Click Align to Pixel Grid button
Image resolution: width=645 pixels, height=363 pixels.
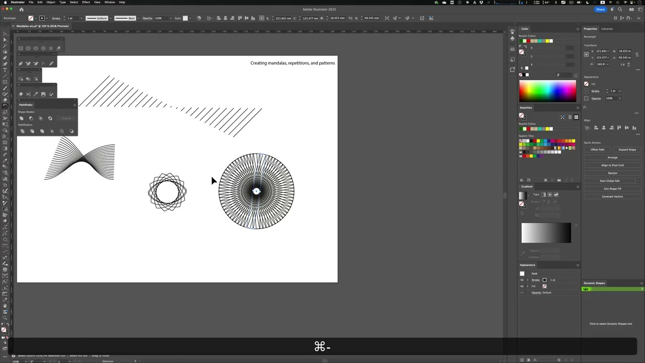coord(613,165)
